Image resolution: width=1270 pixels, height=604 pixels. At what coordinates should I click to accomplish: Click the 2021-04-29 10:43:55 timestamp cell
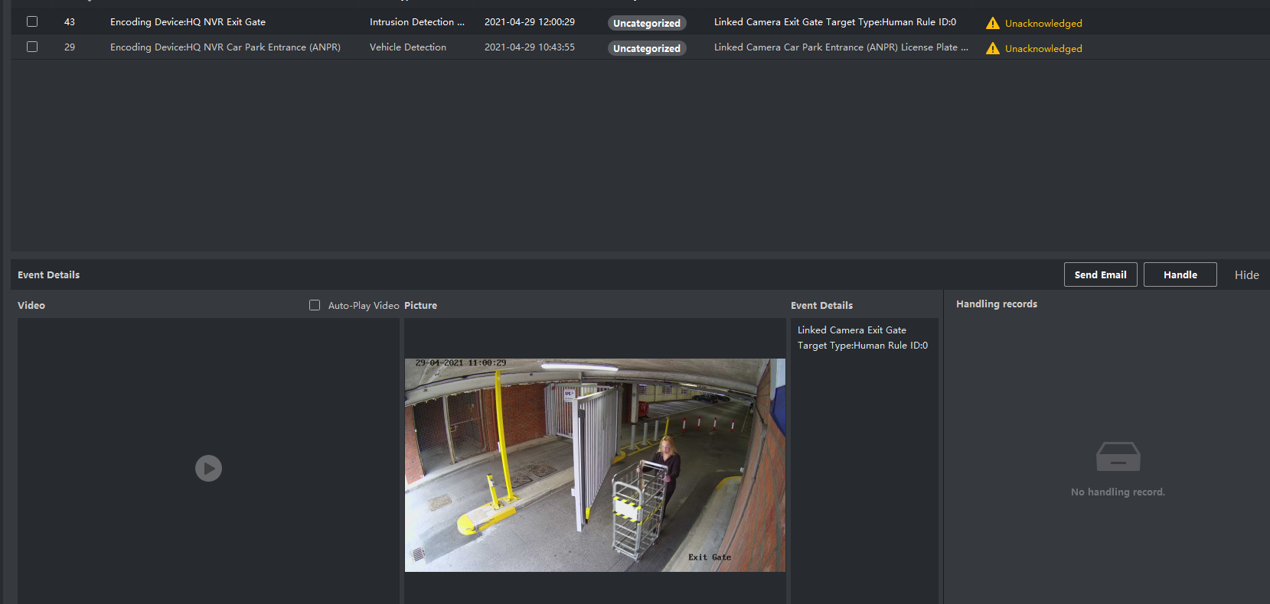pos(530,47)
